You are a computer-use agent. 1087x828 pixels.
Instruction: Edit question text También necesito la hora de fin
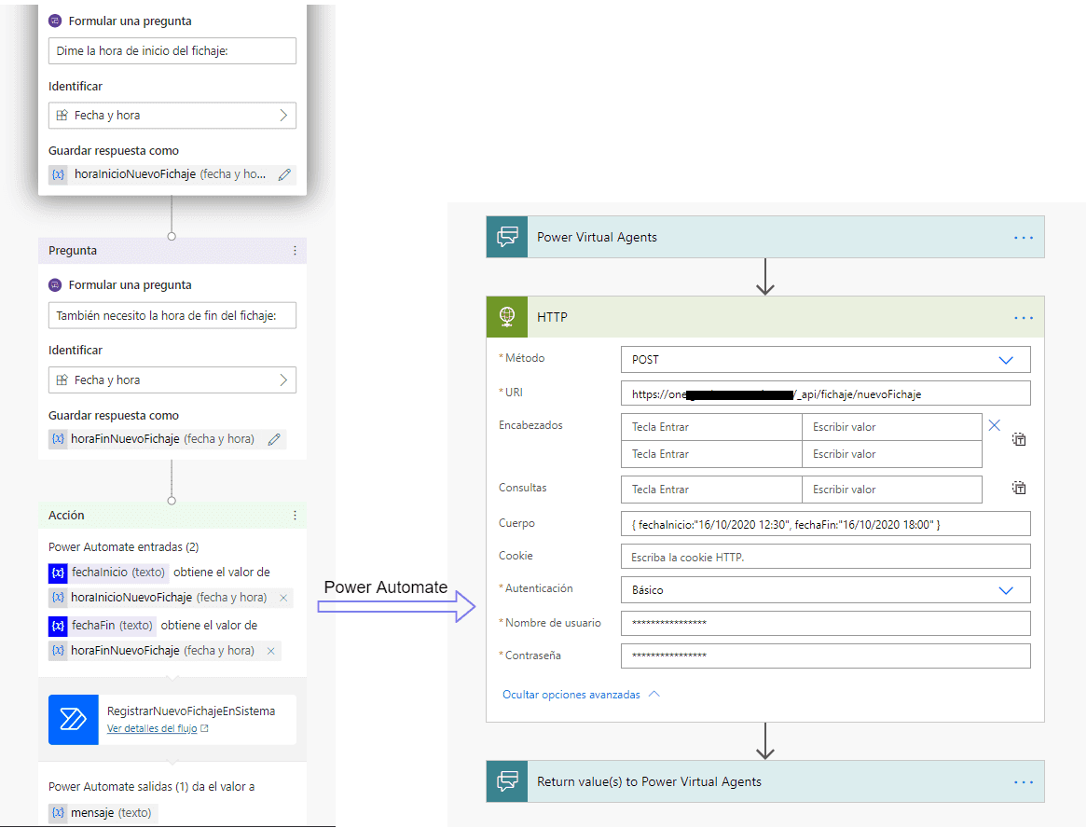point(172,315)
